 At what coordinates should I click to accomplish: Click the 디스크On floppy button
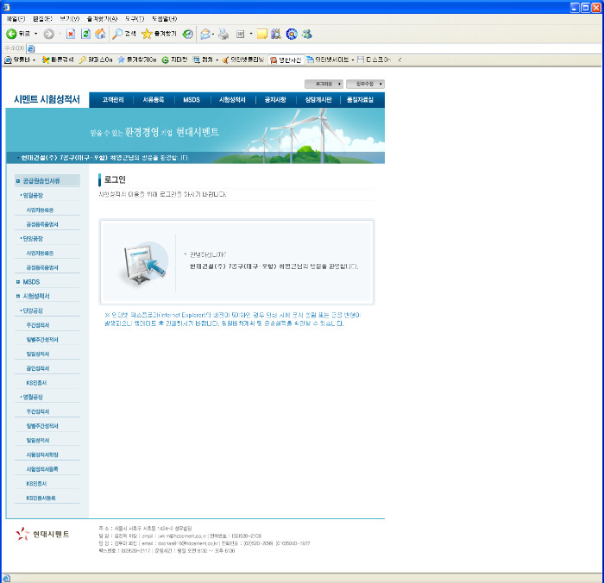coord(374,60)
